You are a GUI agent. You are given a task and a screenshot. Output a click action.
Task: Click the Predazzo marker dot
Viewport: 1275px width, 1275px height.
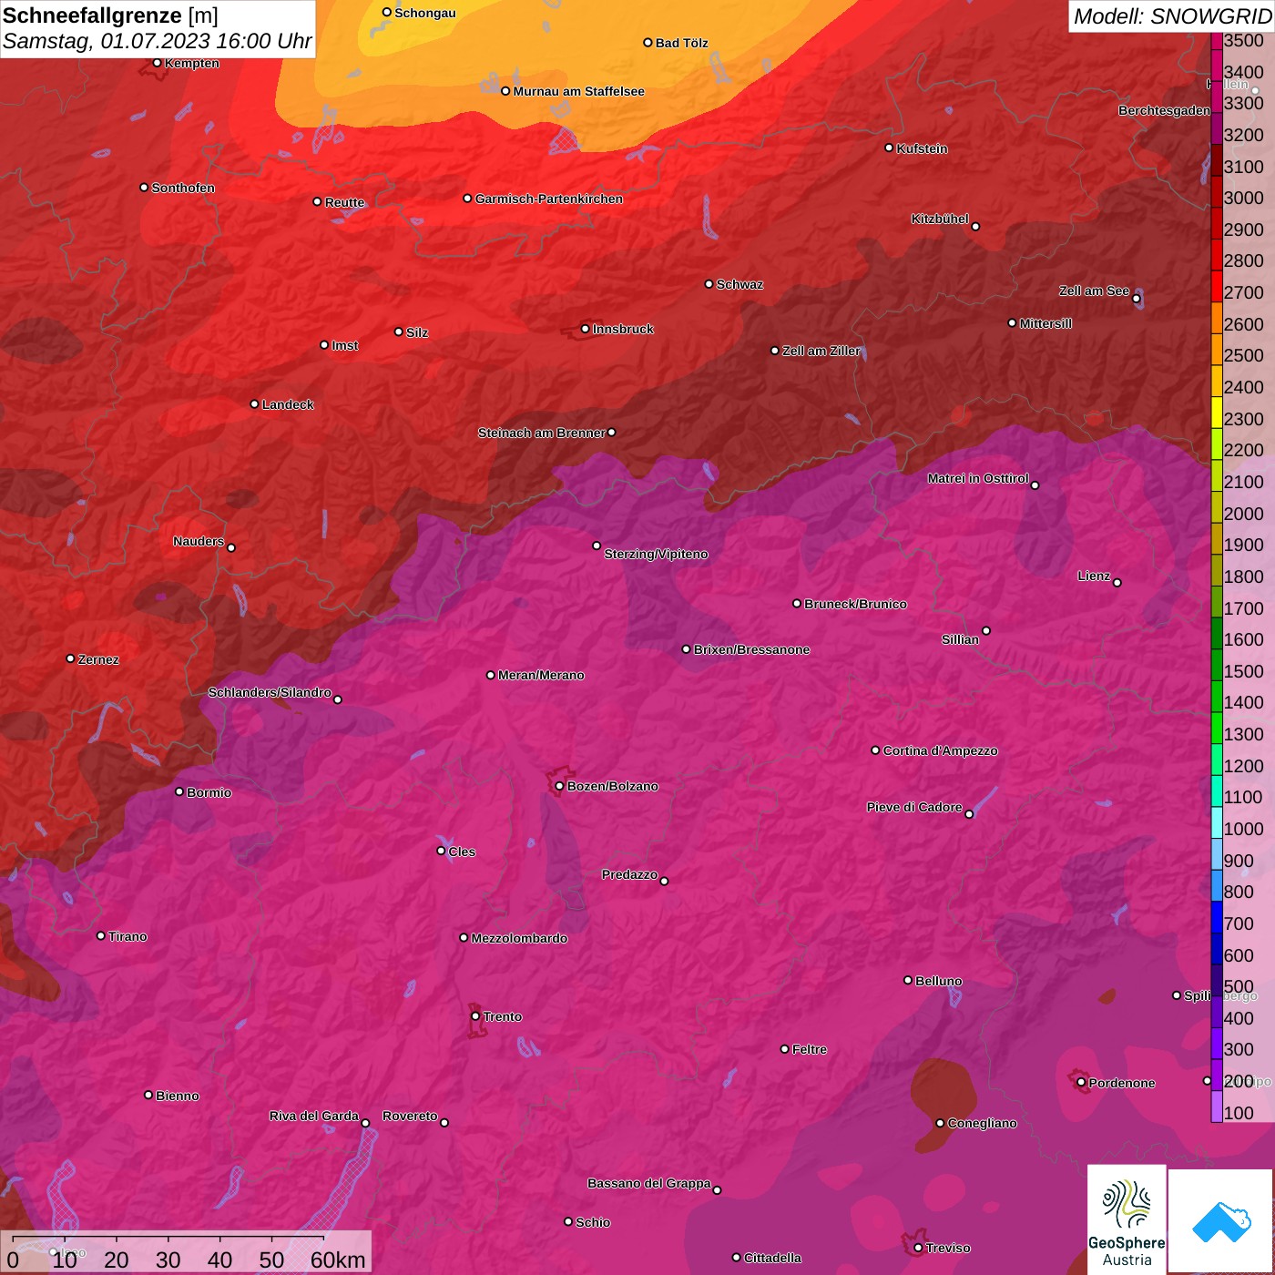pos(664,881)
